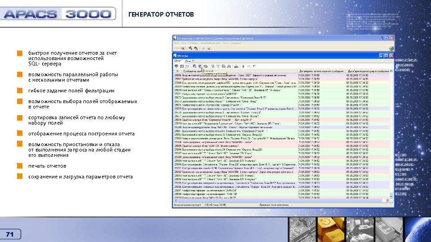Viewport: 431px width, 242px height.
Task: Click the green globe icon at toolbar right
Action: [391, 48]
